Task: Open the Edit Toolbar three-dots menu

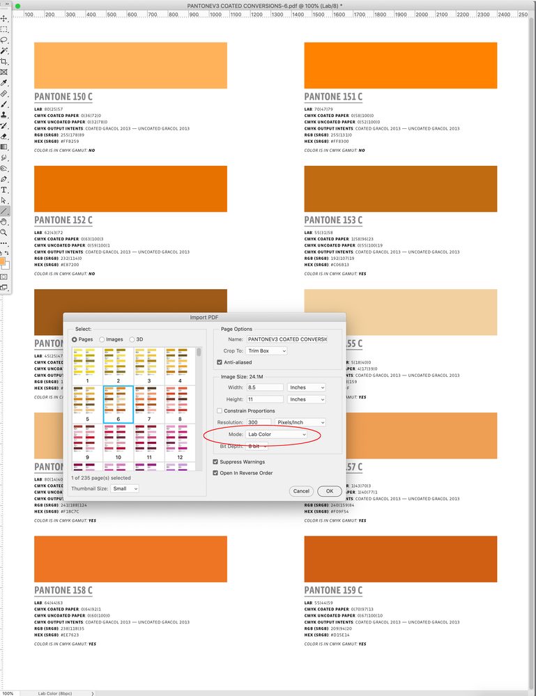Action: (x=4, y=243)
